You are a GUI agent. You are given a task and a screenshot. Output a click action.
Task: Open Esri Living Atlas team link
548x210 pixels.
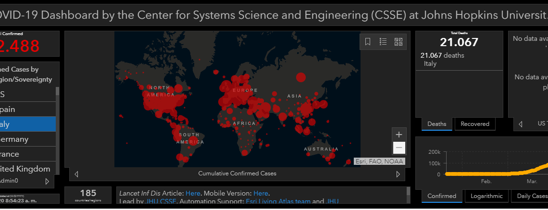pos(278,201)
